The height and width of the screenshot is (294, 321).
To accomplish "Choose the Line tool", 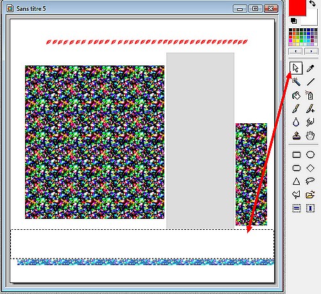I will [x=310, y=82].
